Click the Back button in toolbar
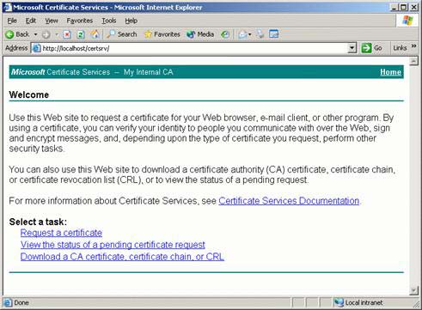Screen dimensions: 422x310 [17, 34]
